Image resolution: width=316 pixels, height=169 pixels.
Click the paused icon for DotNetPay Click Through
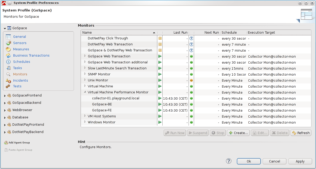160,38
